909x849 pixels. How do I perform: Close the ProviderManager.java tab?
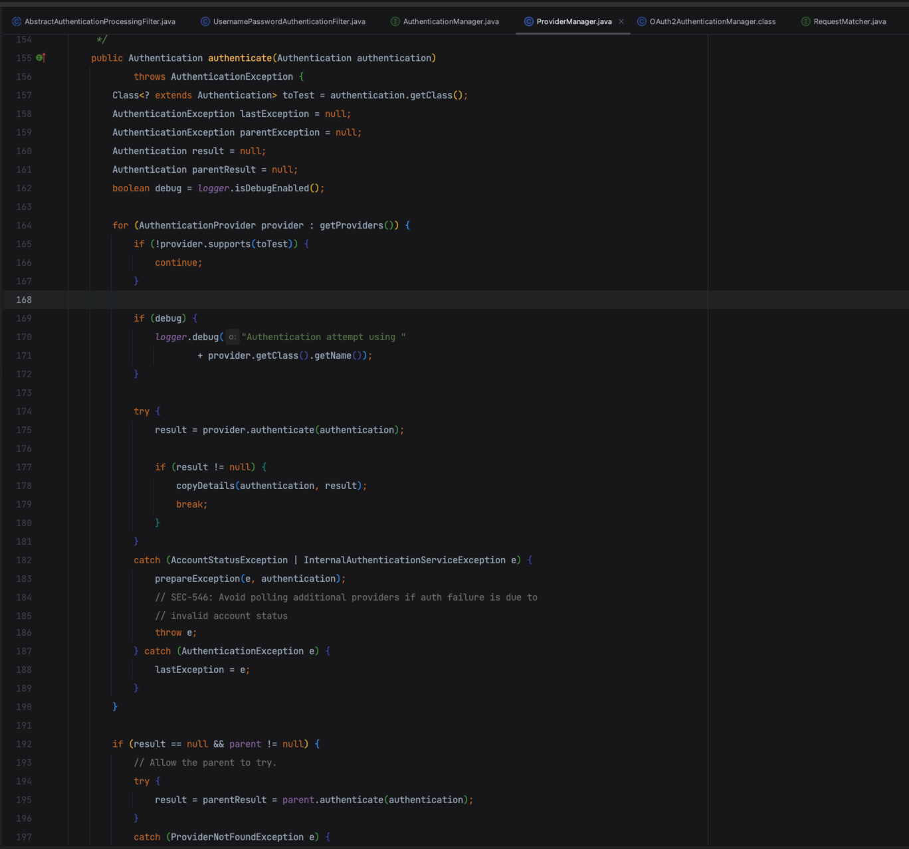tap(621, 22)
